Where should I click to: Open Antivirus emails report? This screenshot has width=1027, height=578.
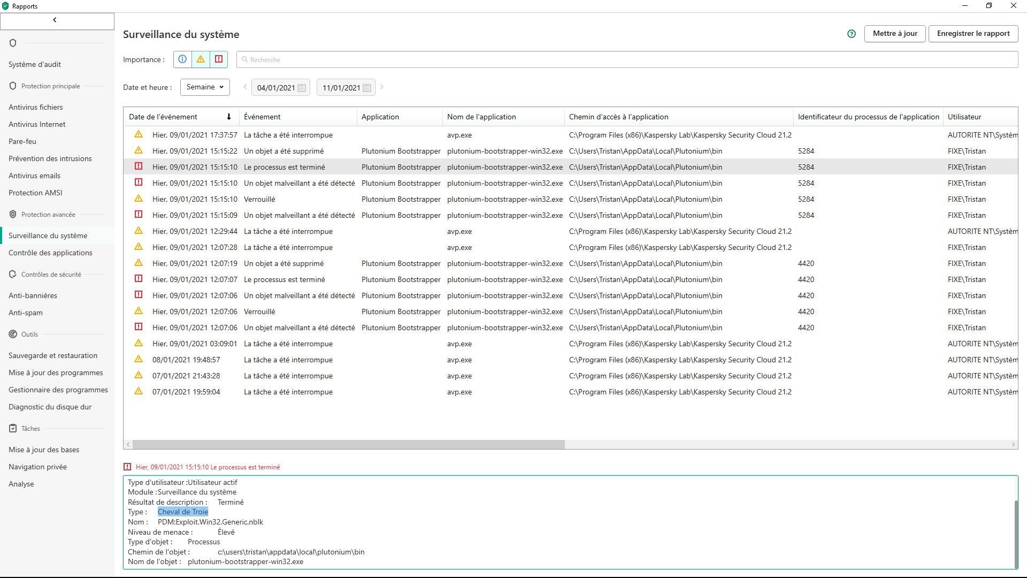34,176
